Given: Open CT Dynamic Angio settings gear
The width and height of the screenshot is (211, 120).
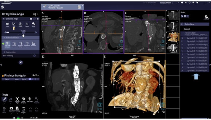Looking at the screenshot, I should click(x=31, y=19).
